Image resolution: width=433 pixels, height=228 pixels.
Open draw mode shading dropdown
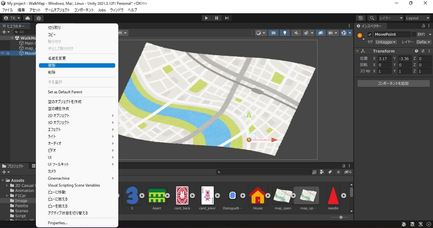tap(261, 33)
